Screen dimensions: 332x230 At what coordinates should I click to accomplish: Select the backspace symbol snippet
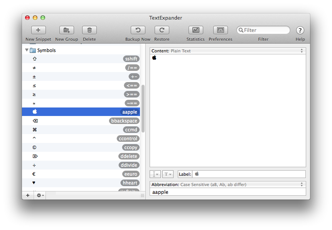(35, 121)
